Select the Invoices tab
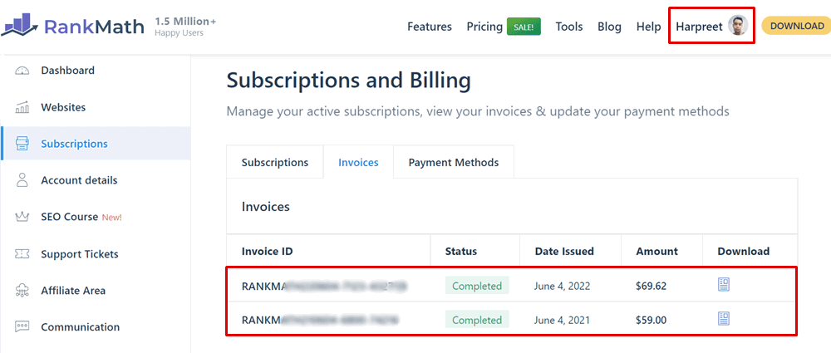The width and height of the screenshot is (831, 353). (x=358, y=162)
